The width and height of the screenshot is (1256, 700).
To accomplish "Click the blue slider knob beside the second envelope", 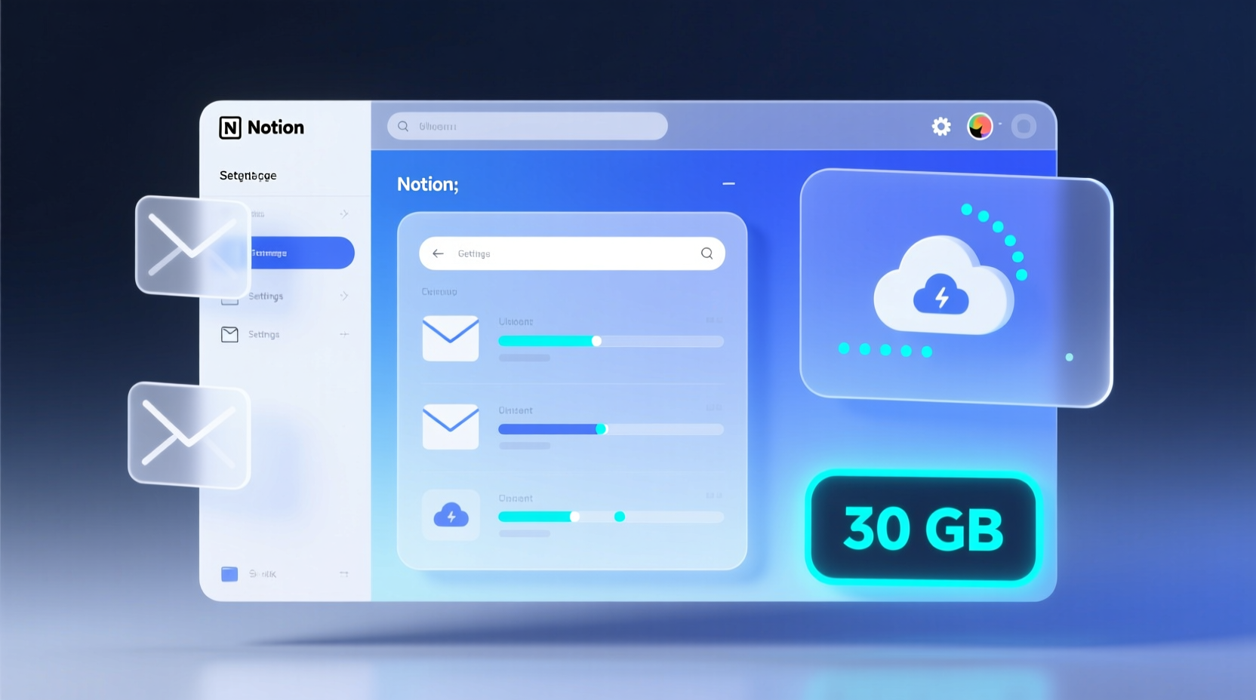I will tap(602, 429).
